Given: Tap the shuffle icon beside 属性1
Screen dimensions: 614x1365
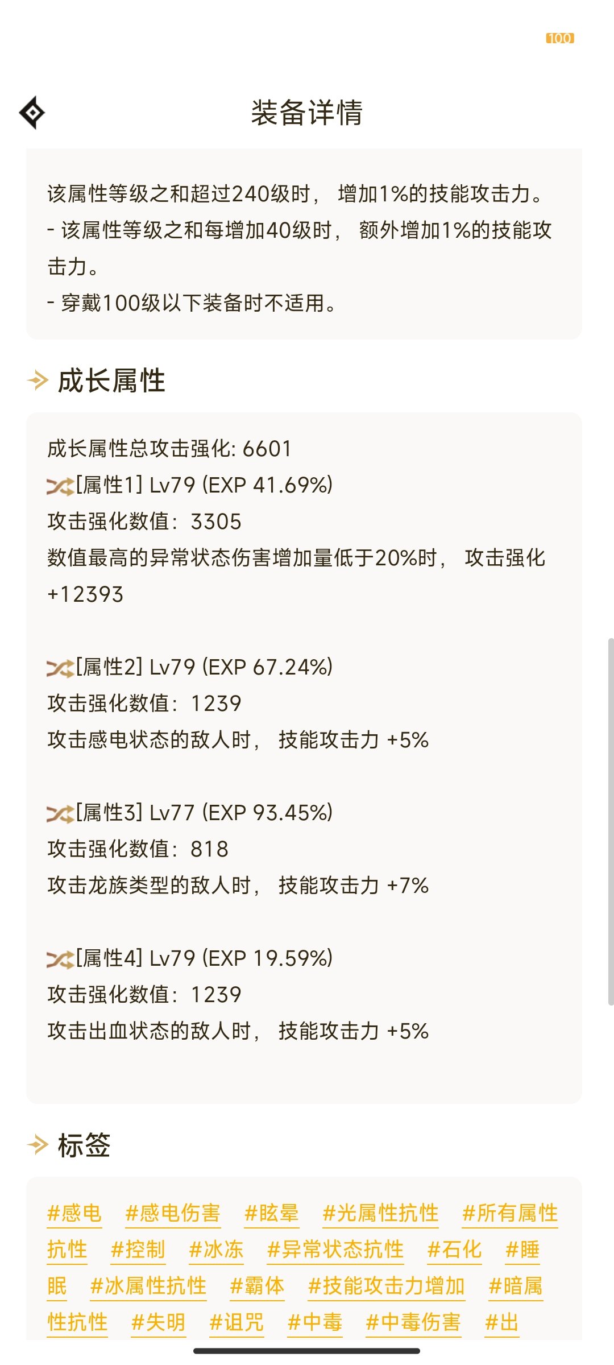Looking at the screenshot, I should coord(60,486).
